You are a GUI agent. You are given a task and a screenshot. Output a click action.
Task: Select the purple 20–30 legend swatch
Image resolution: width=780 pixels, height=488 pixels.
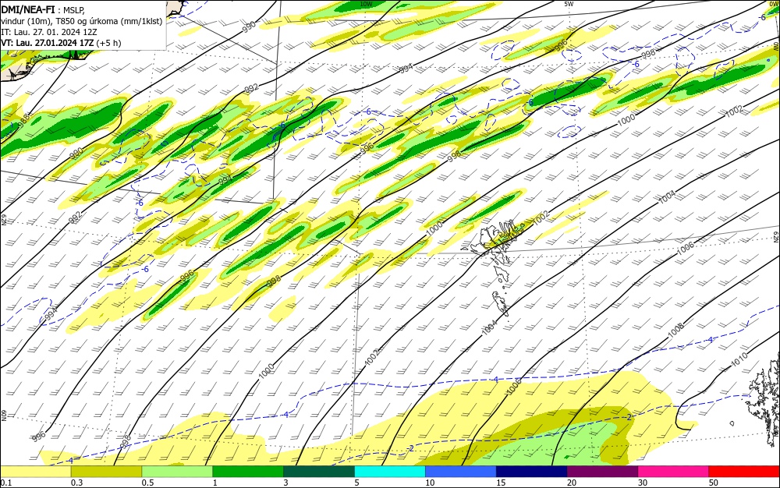pos(602,472)
